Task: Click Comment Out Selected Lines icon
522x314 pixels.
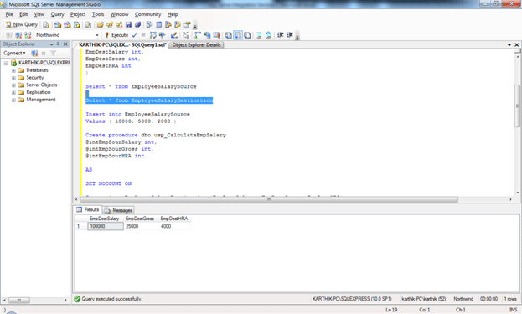Action: tap(259, 35)
